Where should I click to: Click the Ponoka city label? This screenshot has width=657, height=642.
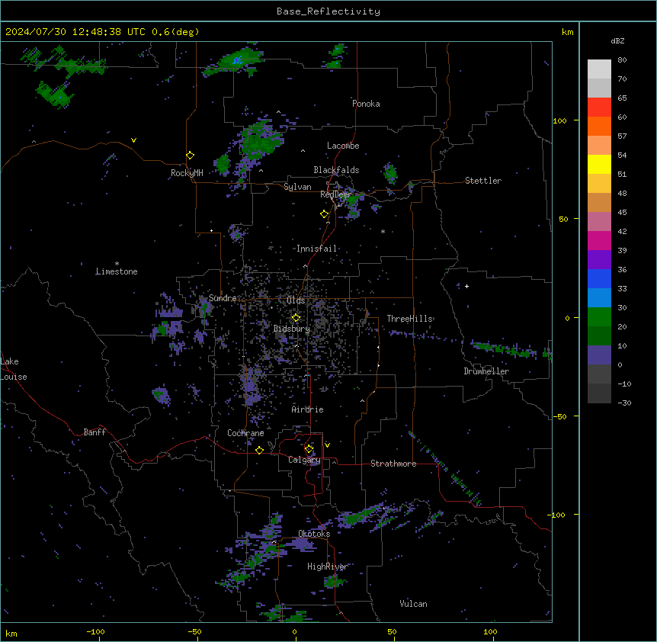(x=366, y=104)
